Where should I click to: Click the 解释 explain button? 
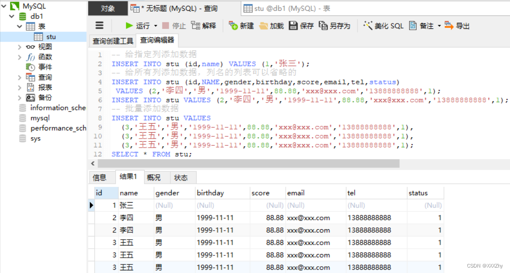click(203, 26)
